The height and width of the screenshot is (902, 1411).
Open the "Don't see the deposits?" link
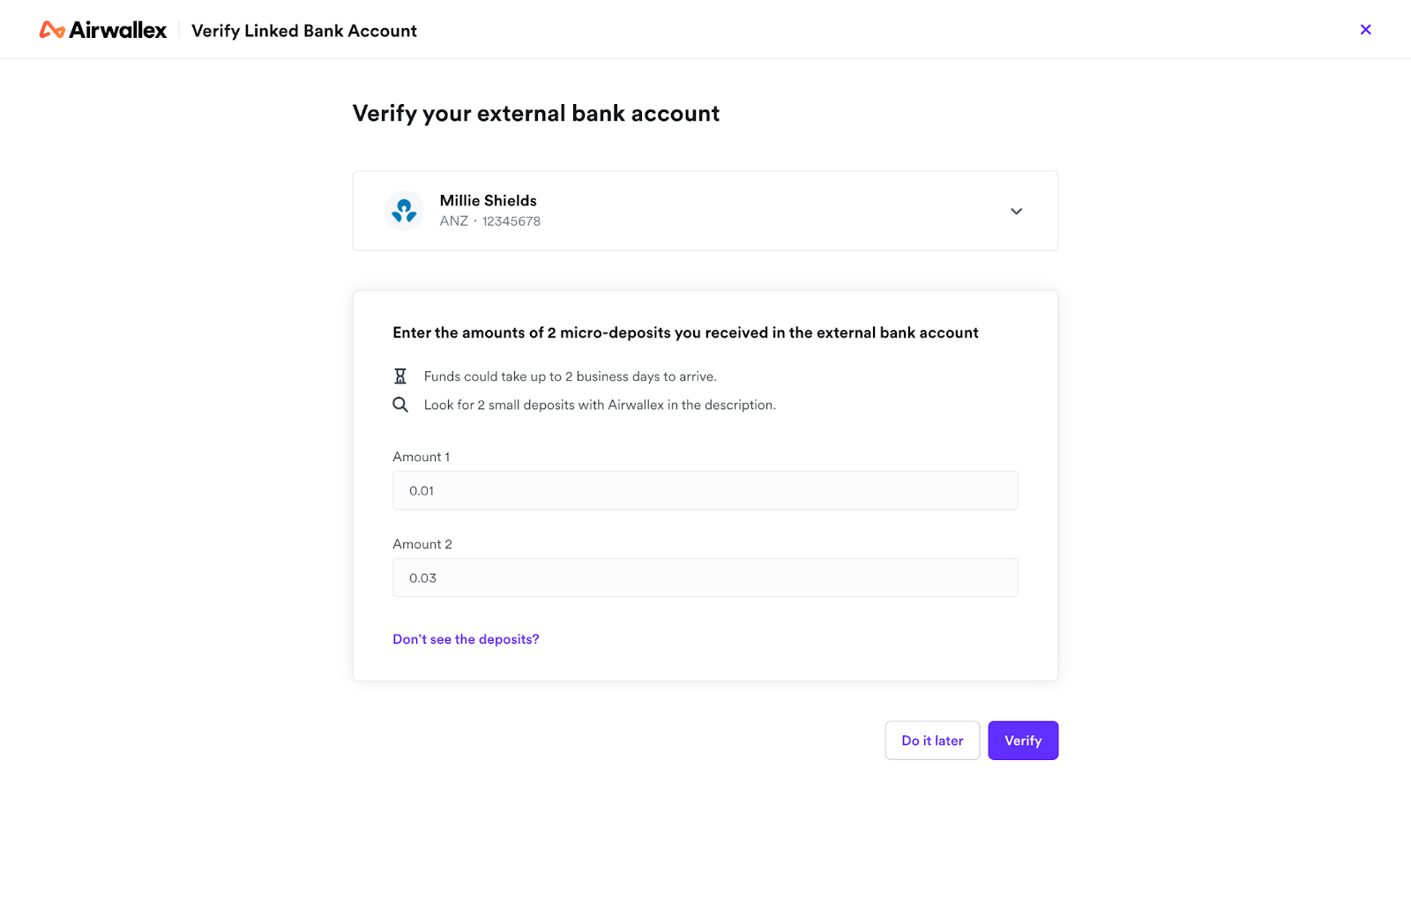coord(466,639)
